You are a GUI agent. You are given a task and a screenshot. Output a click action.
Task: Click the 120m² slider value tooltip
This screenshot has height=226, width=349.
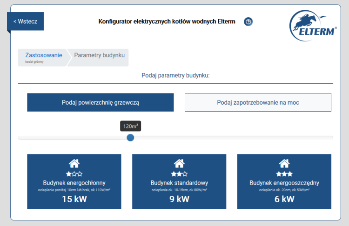130,126
